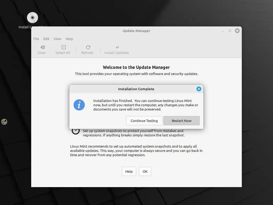Screen dimensions: 273x205
Task: Click the Restart Now button
Action: click(181, 121)
